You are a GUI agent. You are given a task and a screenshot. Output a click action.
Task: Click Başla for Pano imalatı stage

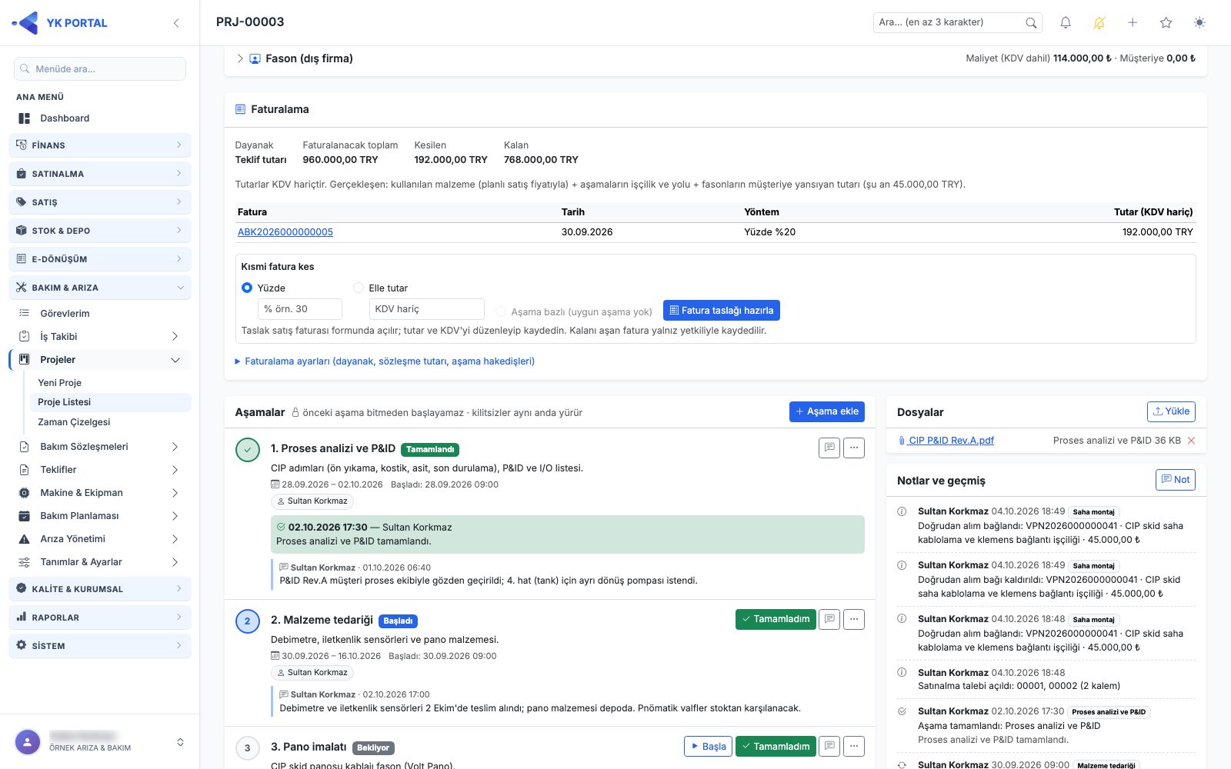click(708, 746)
